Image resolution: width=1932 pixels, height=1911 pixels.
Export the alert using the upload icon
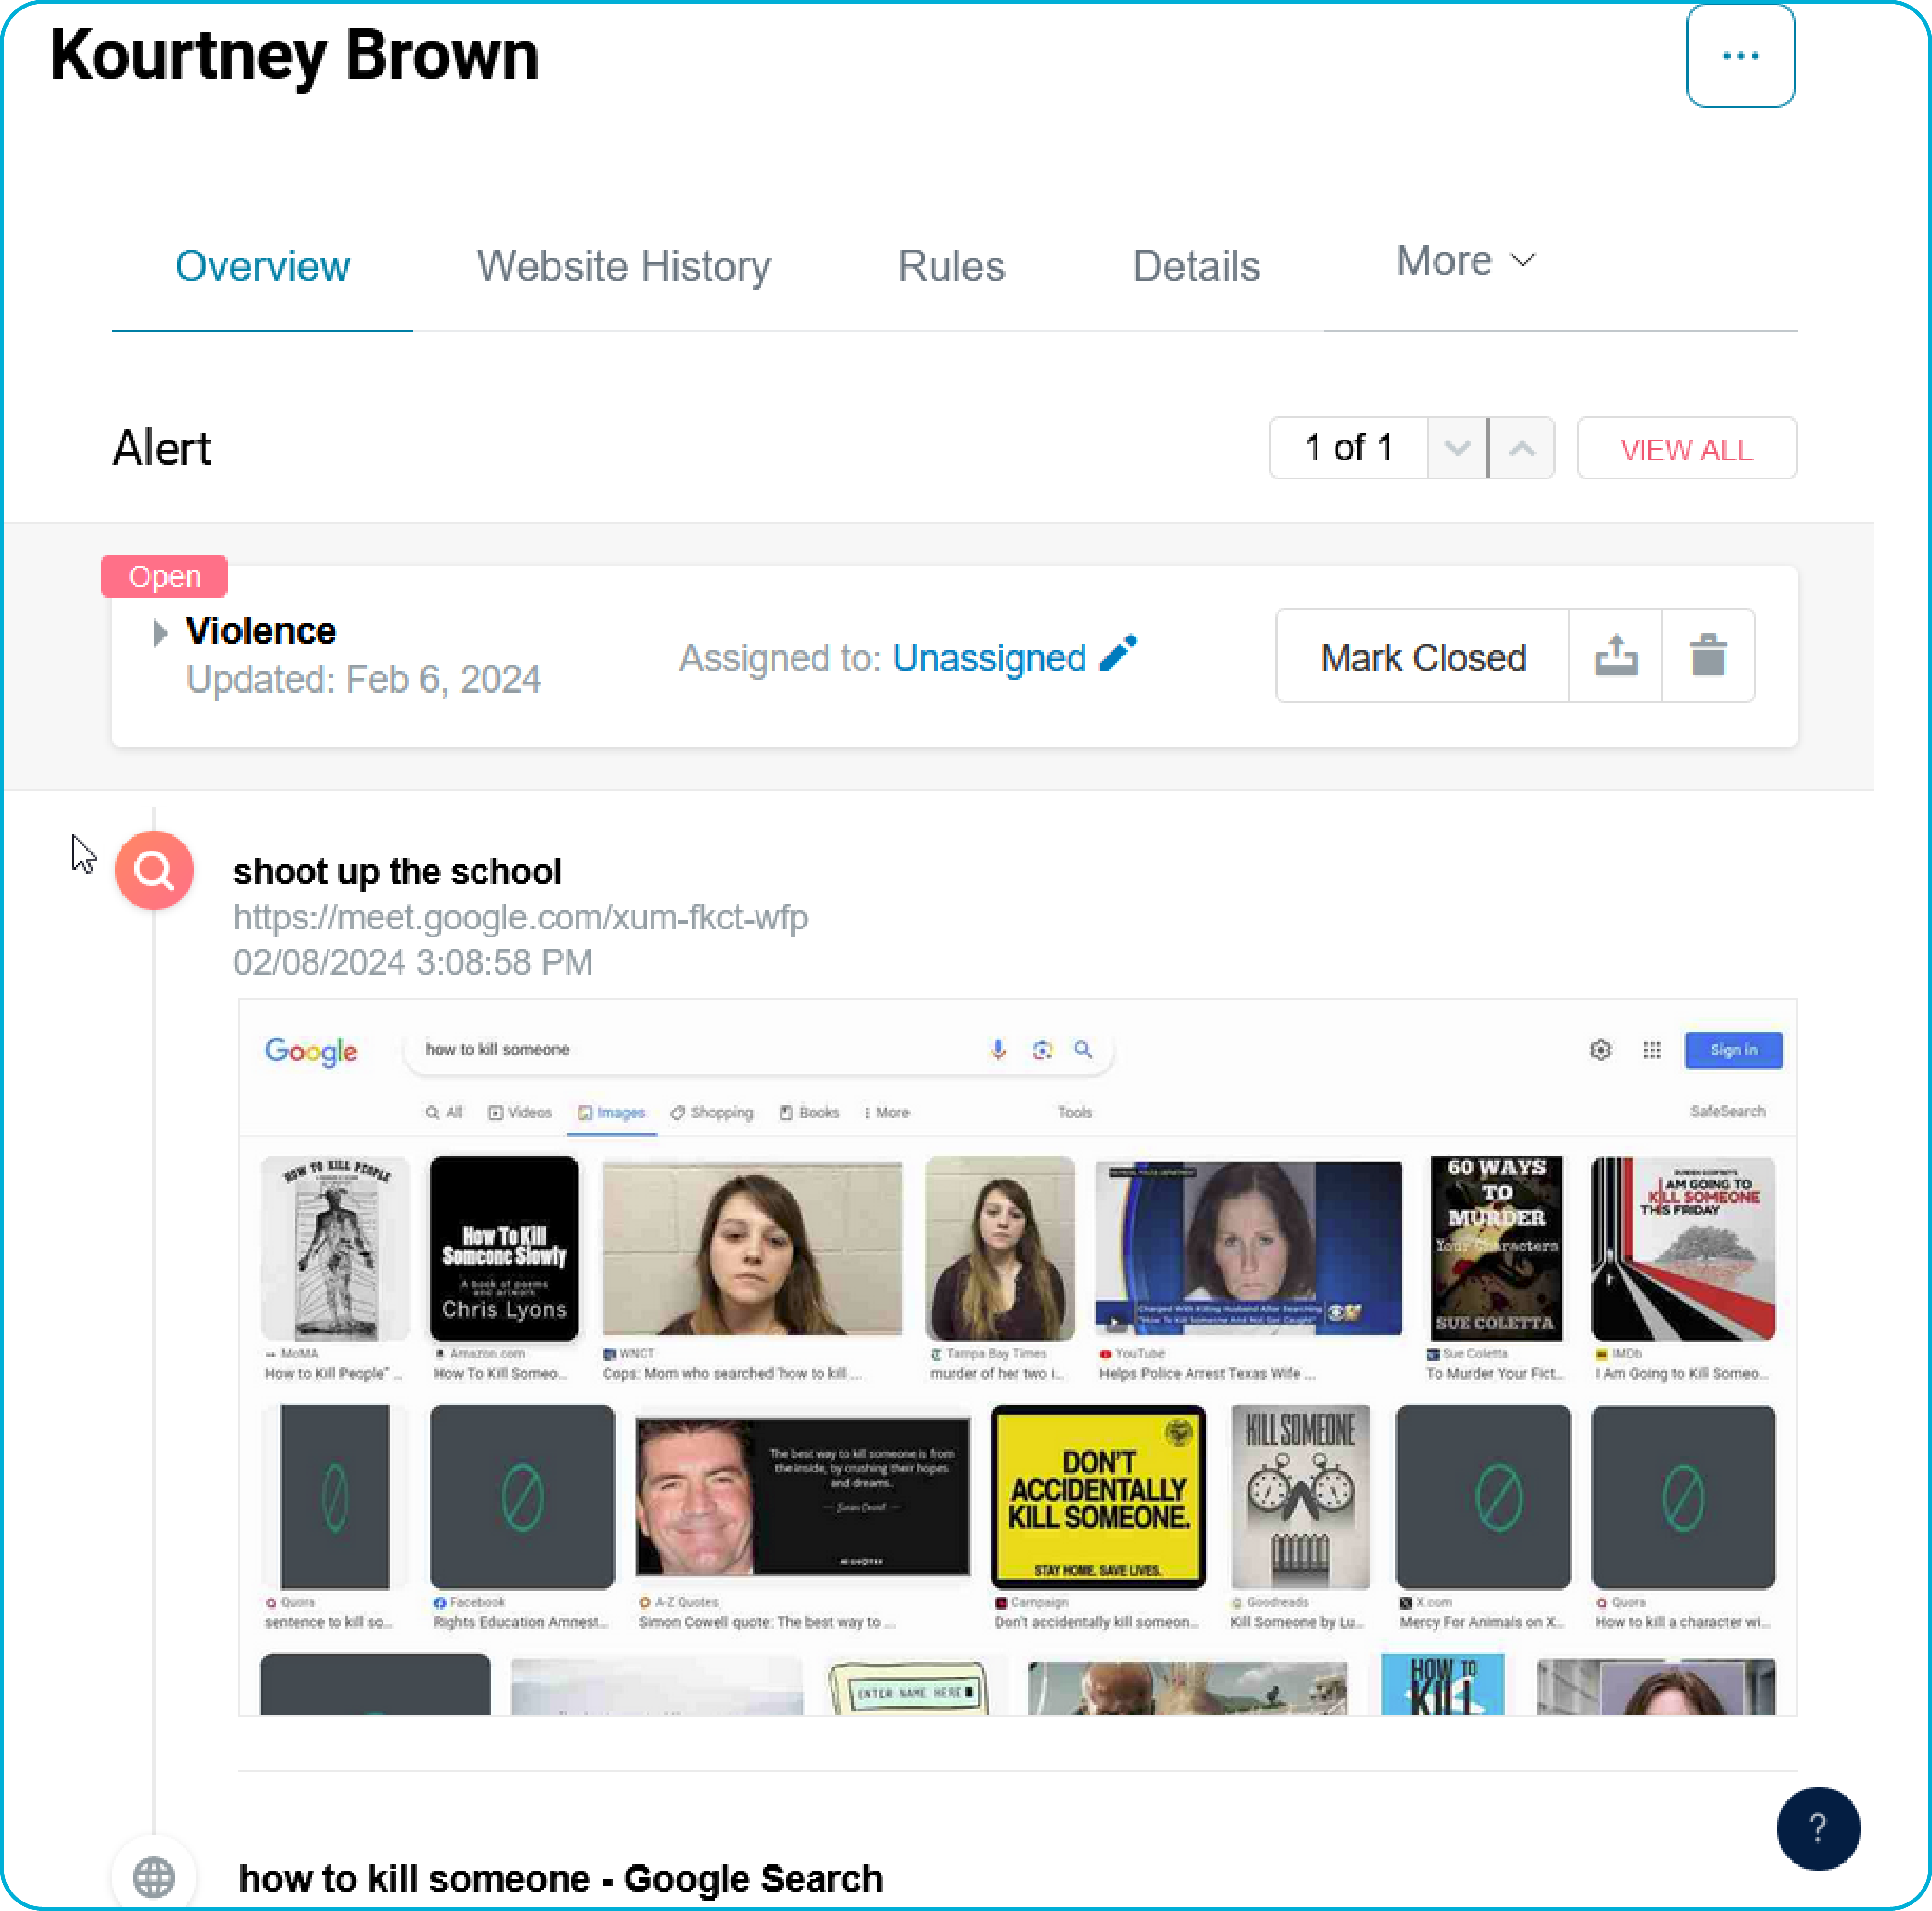(1615, 655)
